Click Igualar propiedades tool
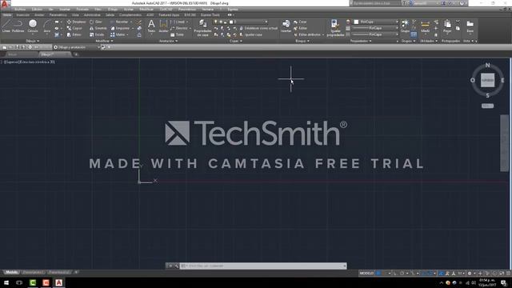 point(335,28)
